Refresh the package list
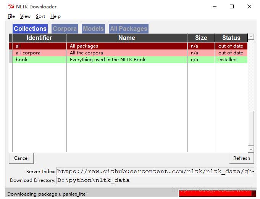Image resolution: width=260 pixels, height=199 pixels. click(x=241, y=158)
